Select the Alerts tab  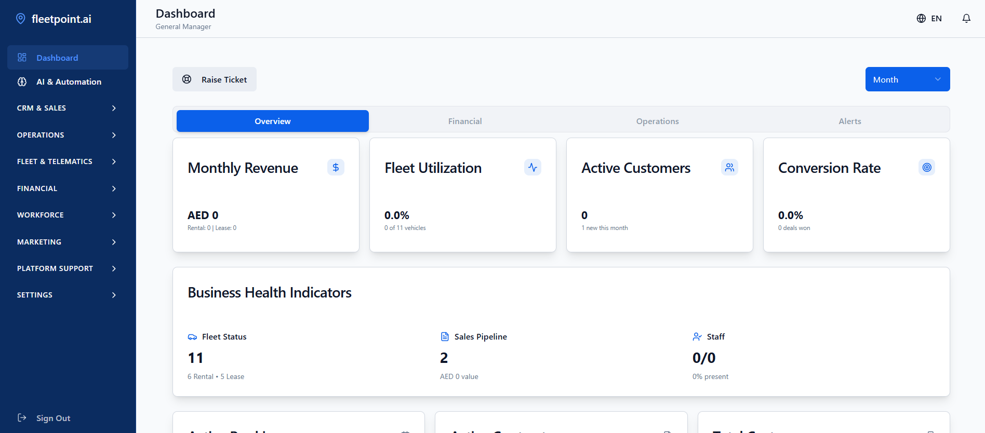(849, 121)
